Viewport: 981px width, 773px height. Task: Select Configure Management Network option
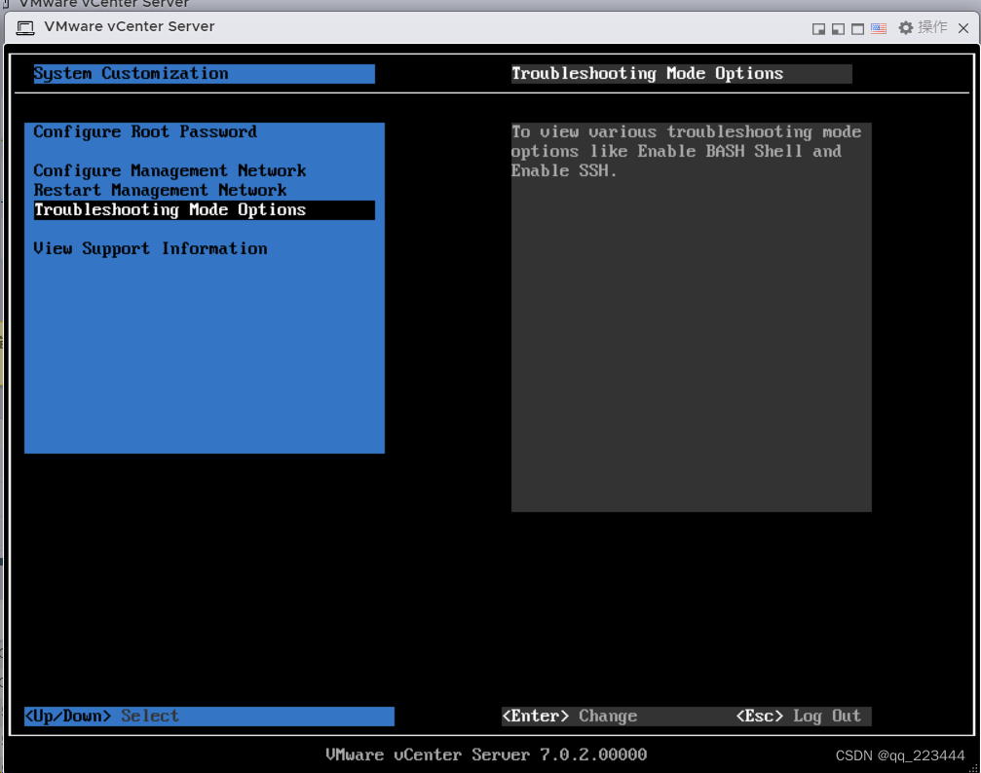169,170
